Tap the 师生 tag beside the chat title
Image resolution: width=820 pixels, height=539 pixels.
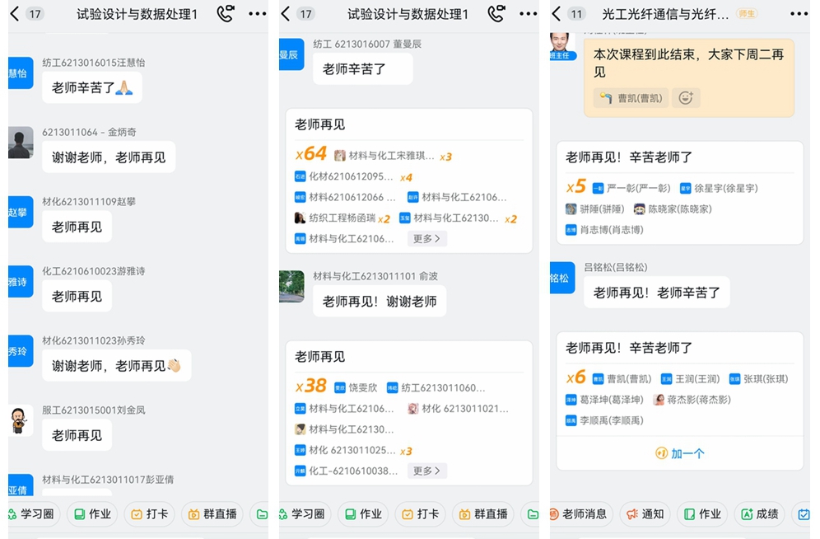(747, 14)
